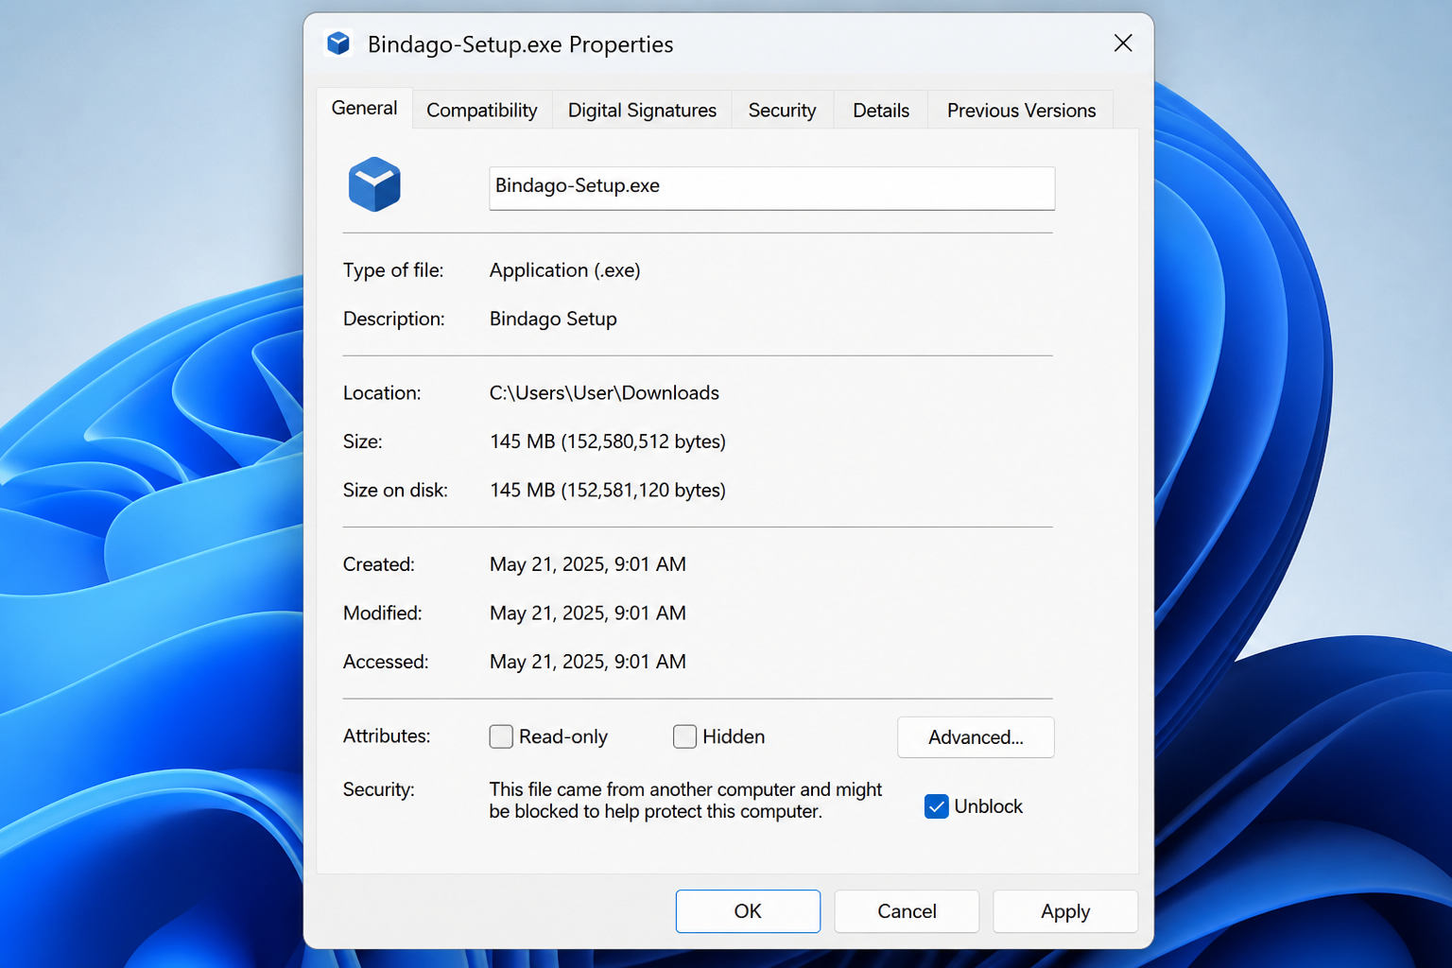This screenshot has height=968, width=1452.
Task: Click the Type of file label
Action: [393, 270]
